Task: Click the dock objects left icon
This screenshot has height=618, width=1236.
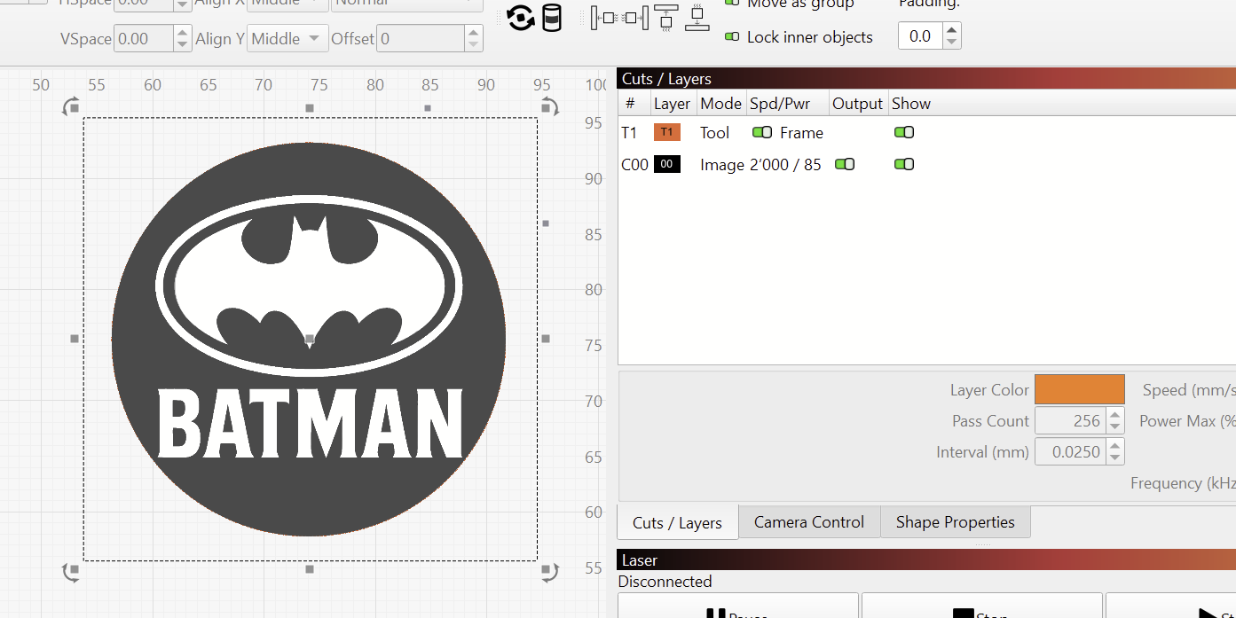Action: (x=603, y=18)
